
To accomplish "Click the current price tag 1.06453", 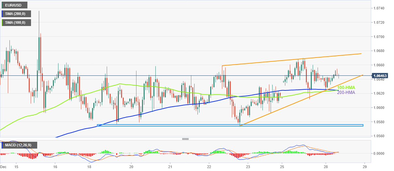I will pyautogui.click(x=381, y=76).
